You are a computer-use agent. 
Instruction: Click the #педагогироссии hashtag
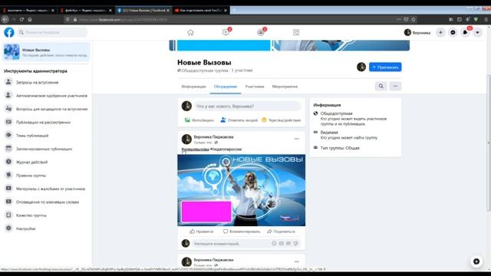pyautogui.click(x=226, y=149)
